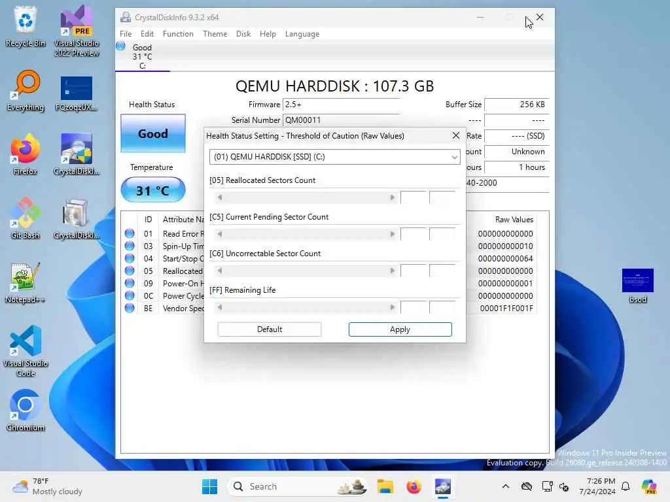The width and height of the screenshot is (670, 502).
Task: Click first value box for Reallocated Sectors
Action: (414, 197)
